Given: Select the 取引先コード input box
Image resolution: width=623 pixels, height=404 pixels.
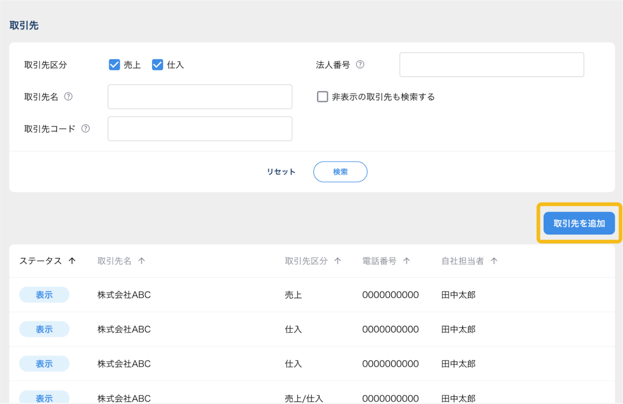Looking at the screenshot, I should tap(200, 128).
